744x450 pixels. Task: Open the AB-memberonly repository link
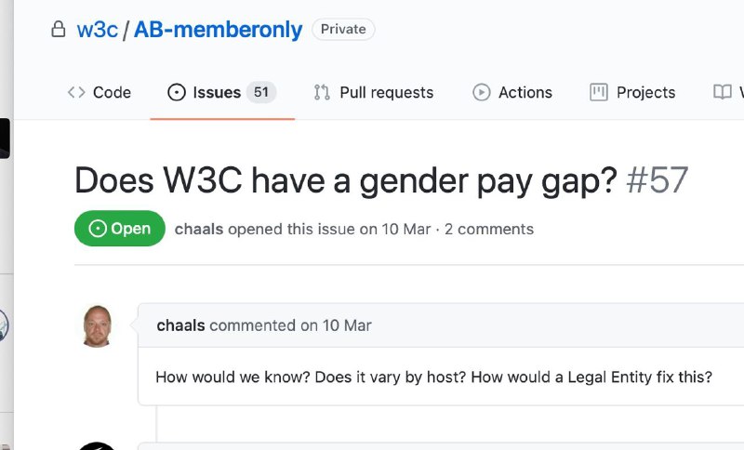pos(219,30)
